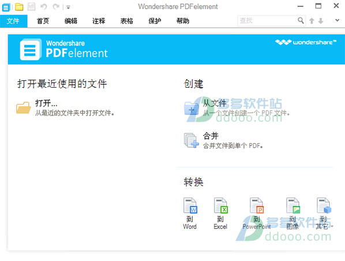The height and width of the screenshot is (261, 345).
Task: Switch to the 帮助 tab
Action: coord(183,21)
